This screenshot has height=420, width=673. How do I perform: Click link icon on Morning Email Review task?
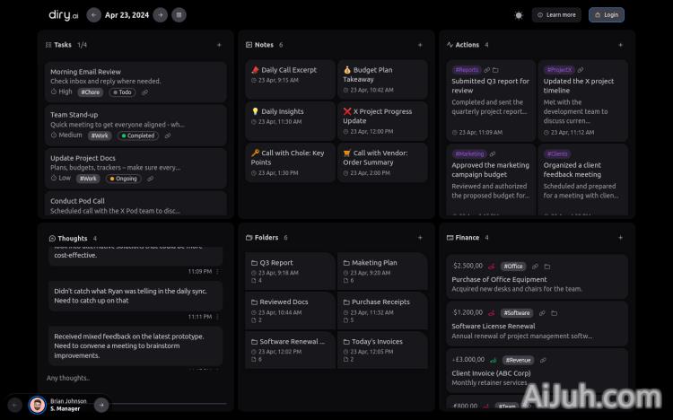(x=145, y=92)
